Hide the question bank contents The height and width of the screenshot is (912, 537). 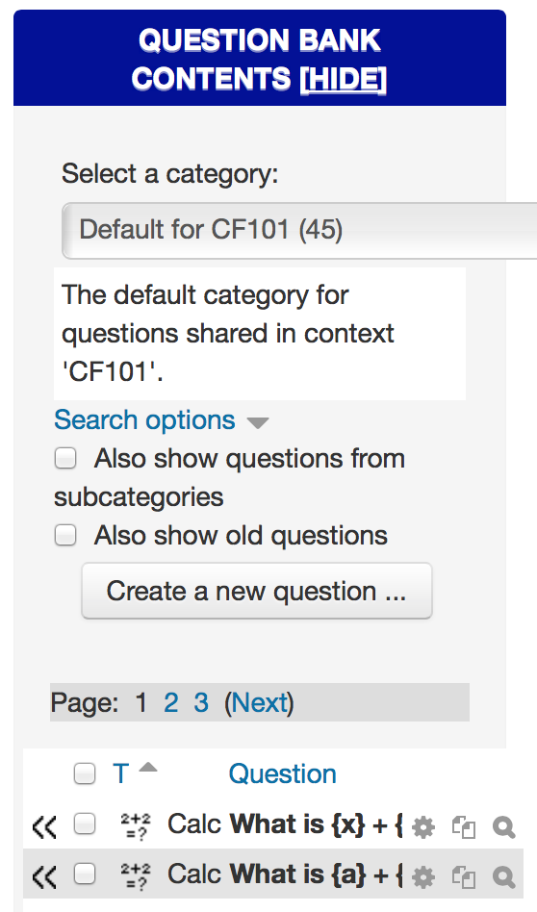[344, 79]
